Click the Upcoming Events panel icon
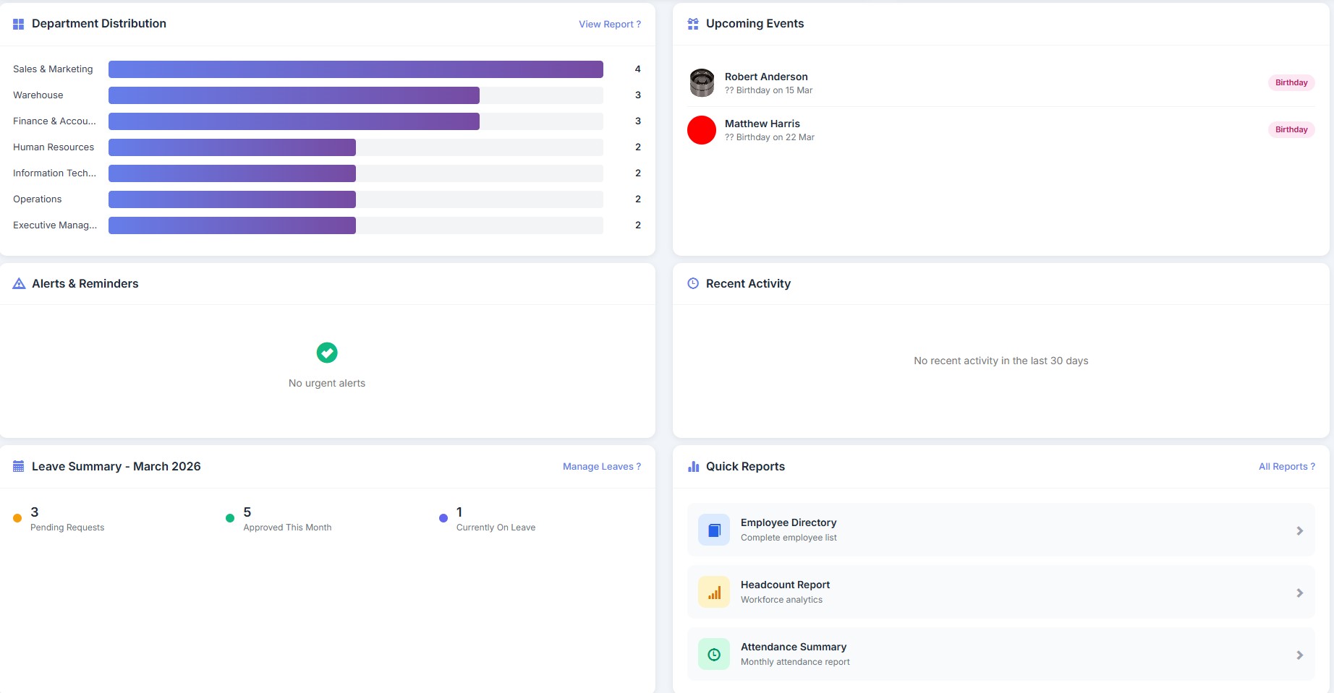This screenshot has width=1334, height=693. (692, 23)
